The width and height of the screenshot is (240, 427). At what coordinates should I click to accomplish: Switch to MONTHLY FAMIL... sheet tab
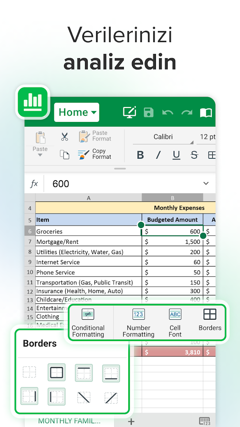[x=69, y=421]
